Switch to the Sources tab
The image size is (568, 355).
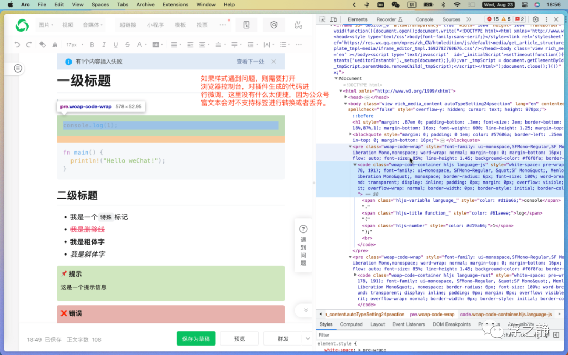[x=451, y=19]
